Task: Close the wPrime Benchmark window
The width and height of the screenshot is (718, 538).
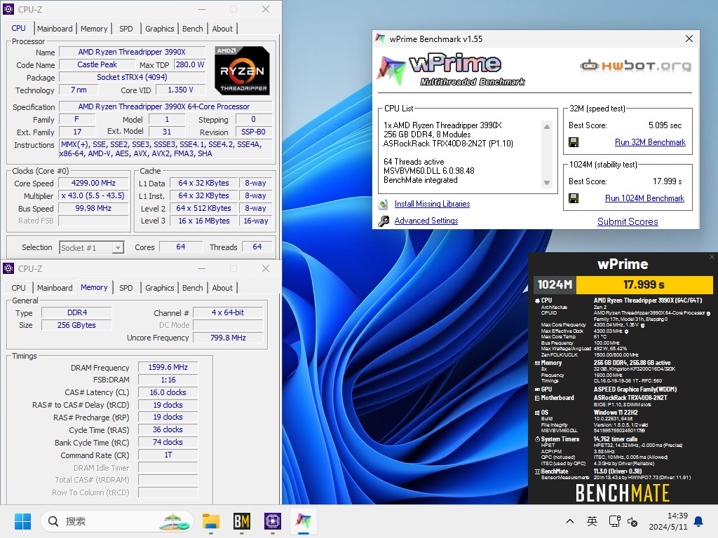Action: pos(689,39)
